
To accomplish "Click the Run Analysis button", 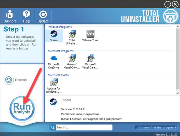I will click(22, 109).
